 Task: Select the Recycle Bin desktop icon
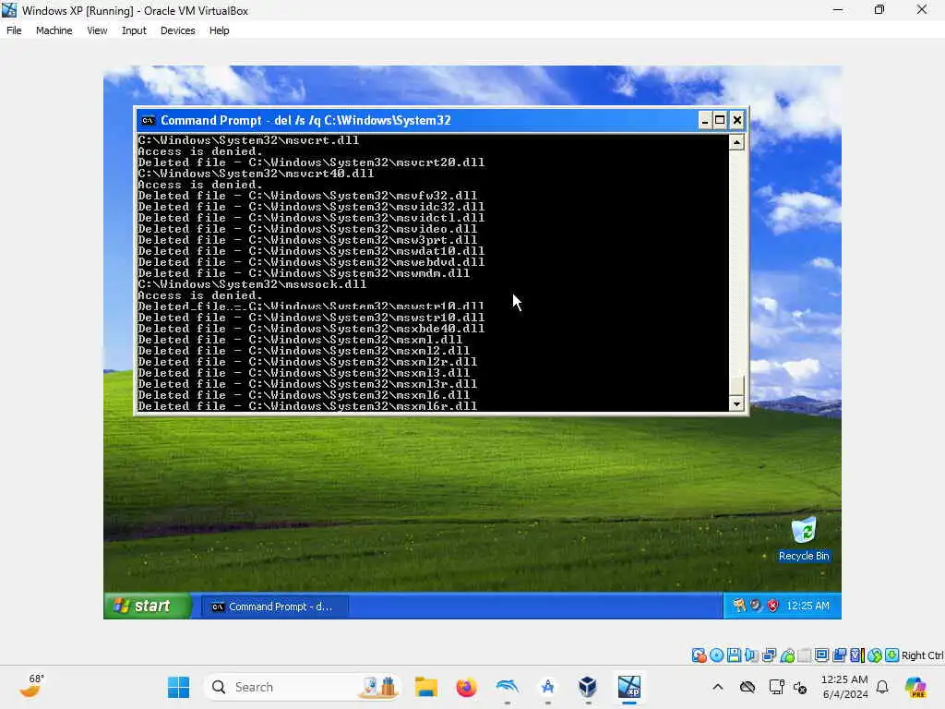click(x=804, y=539)
